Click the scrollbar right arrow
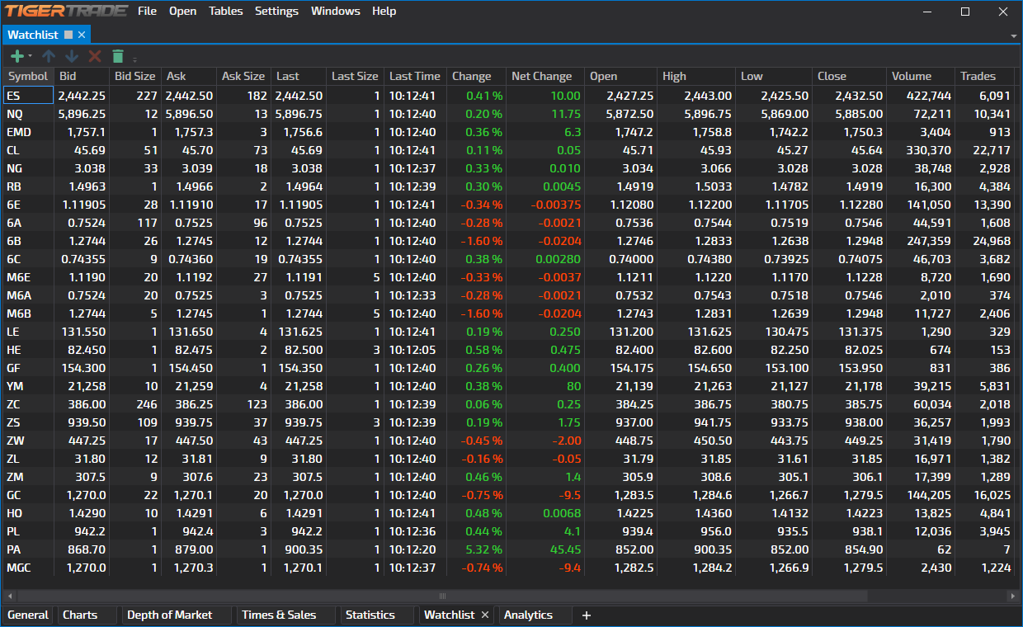Viewport: 1023px width, 627px height. [x=1014, y=596]
